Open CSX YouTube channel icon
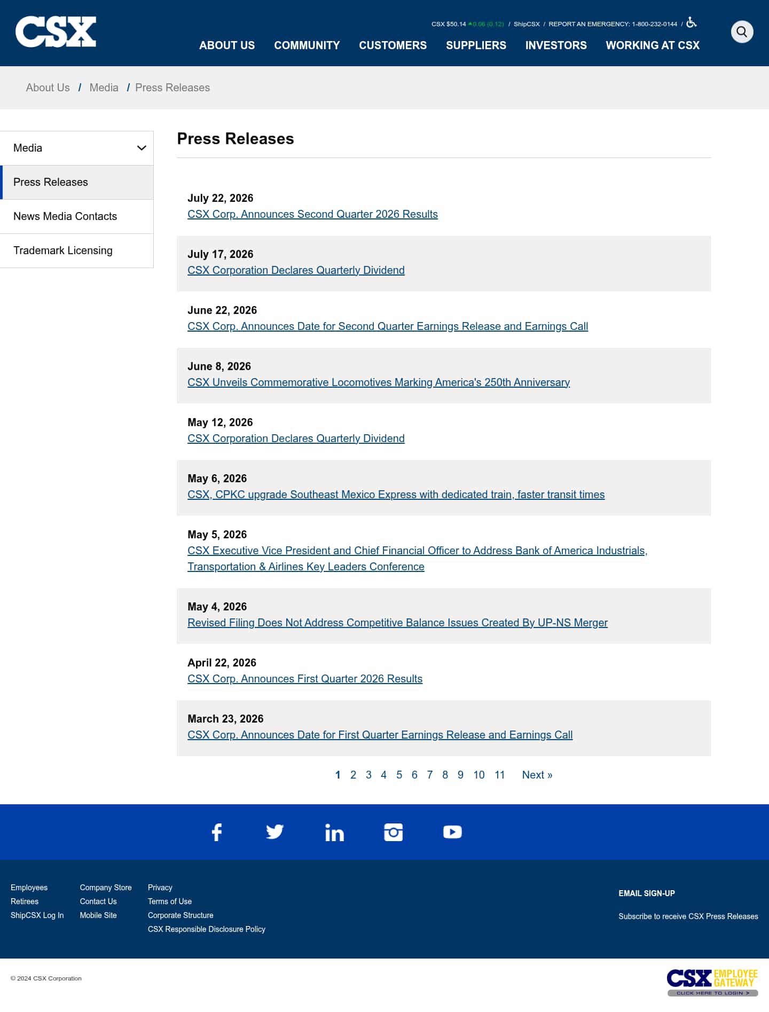The image size is (769, 1012). [x=452, y=832]
